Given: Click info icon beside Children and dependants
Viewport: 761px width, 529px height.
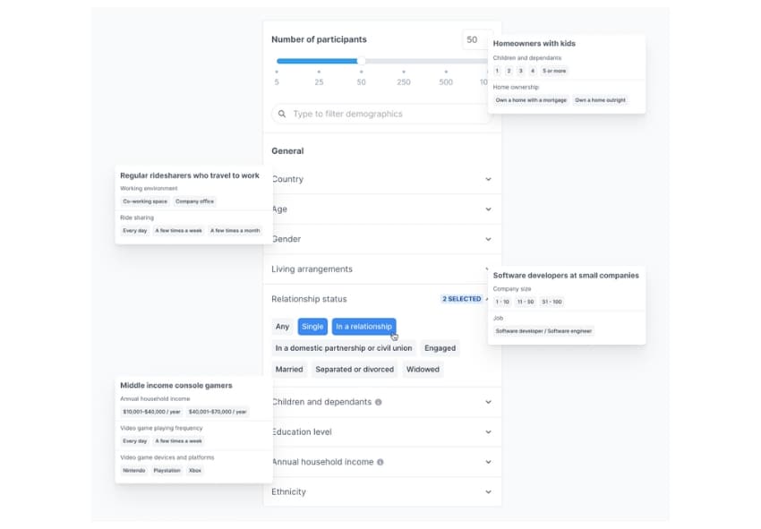Looking at the screenshot, I should 379,402.
